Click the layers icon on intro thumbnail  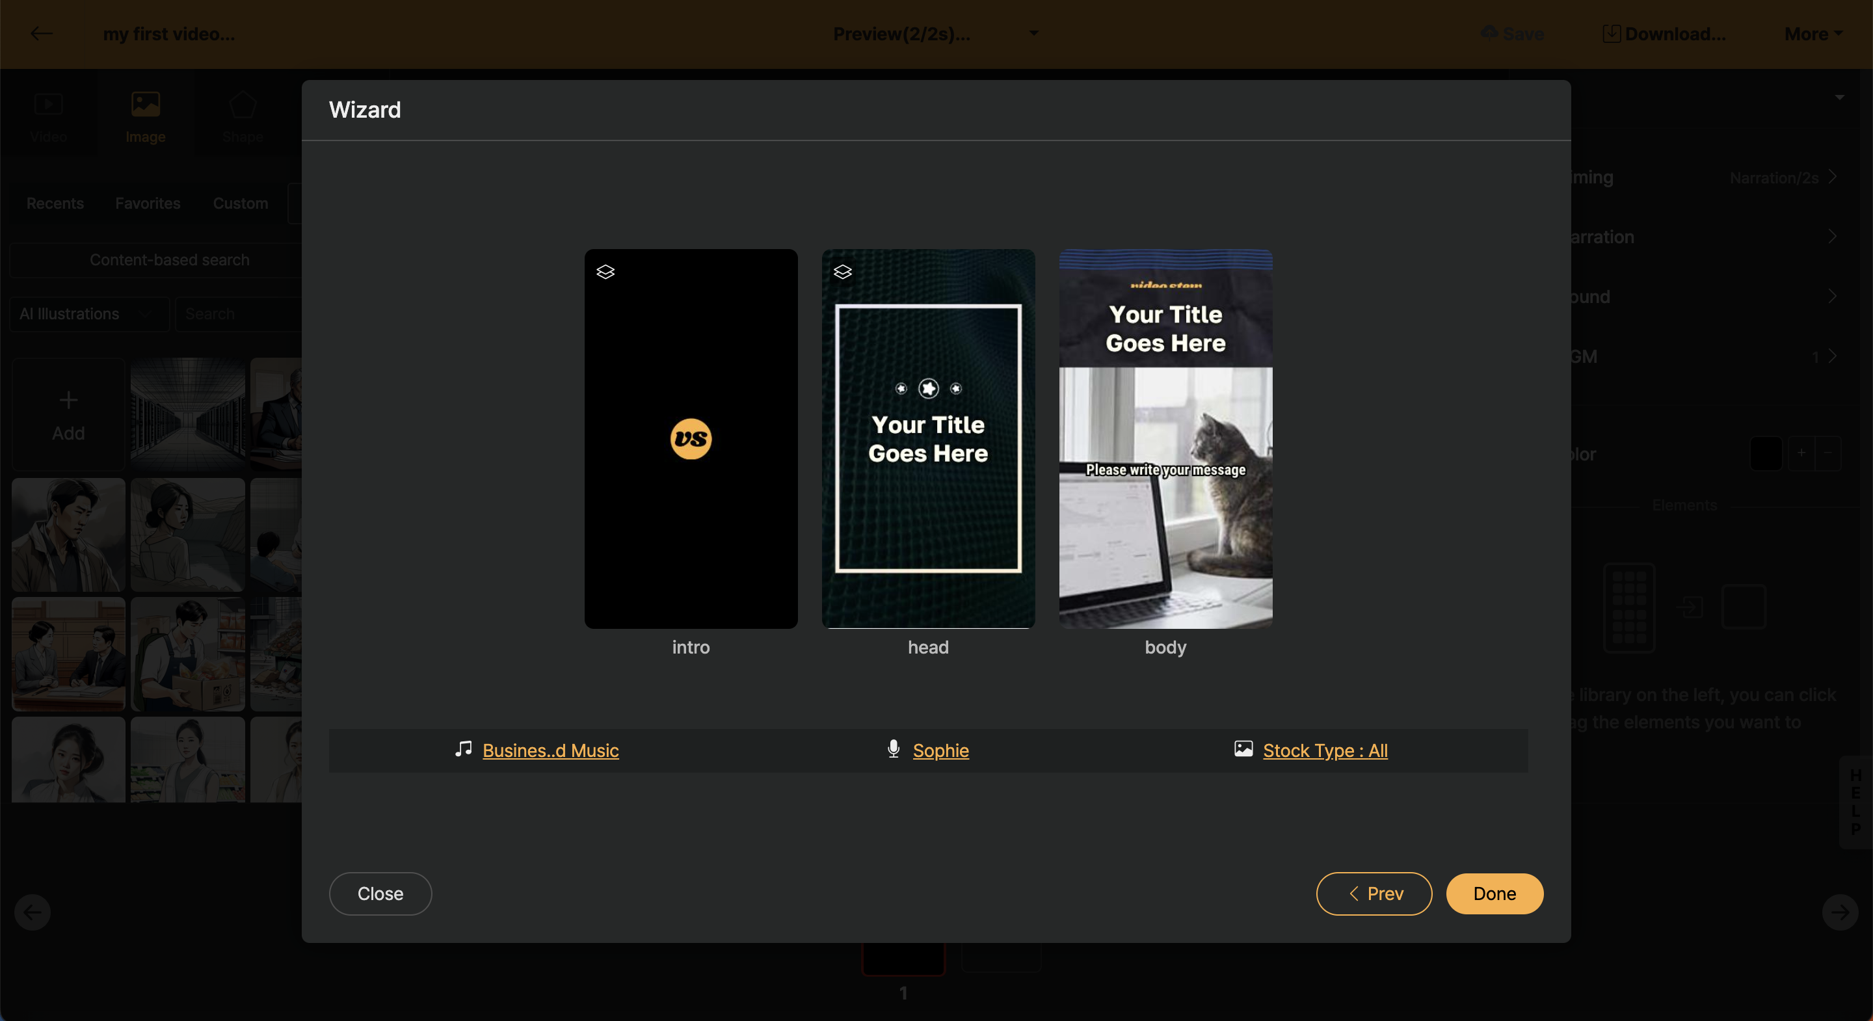(605, 272)
